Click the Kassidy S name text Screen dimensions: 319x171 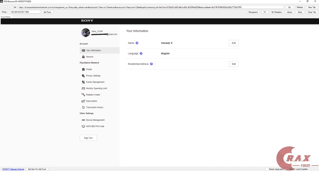167,43
